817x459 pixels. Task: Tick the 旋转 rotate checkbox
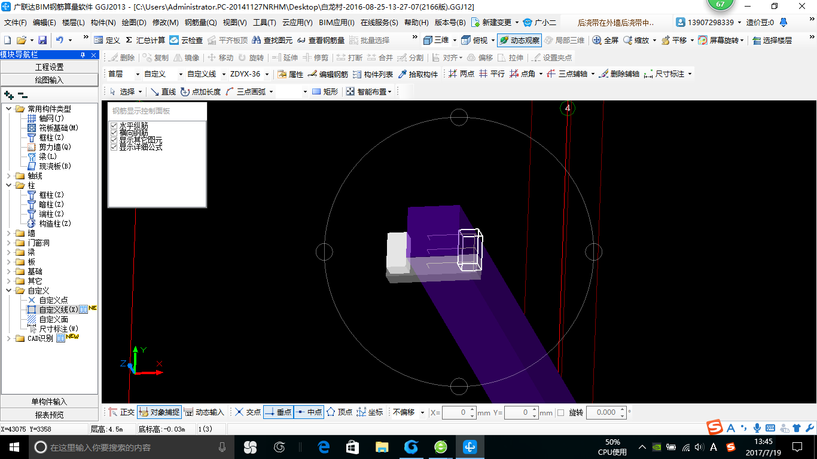click(560, 412)
